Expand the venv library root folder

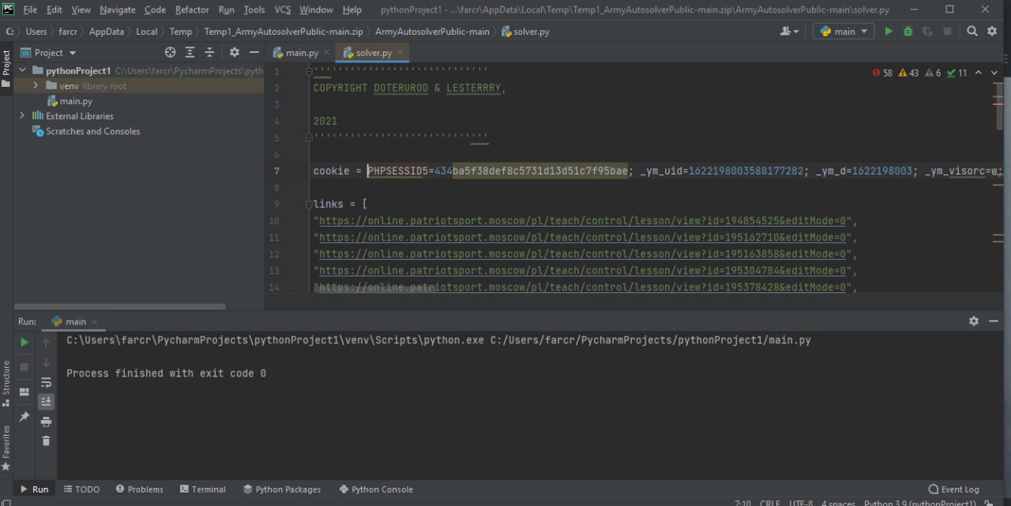click(36, 85)
